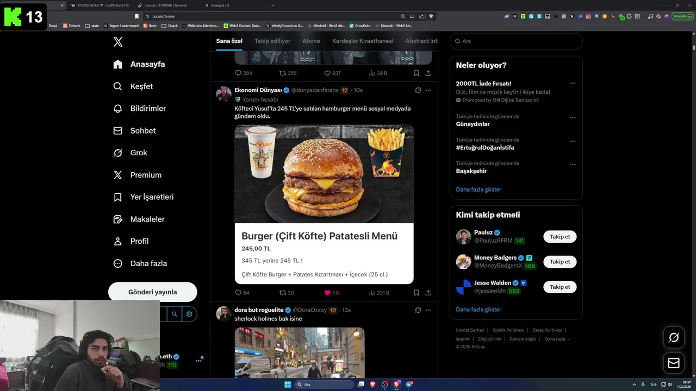Open Grok actions on dora but roguelite post

point(418,310)
